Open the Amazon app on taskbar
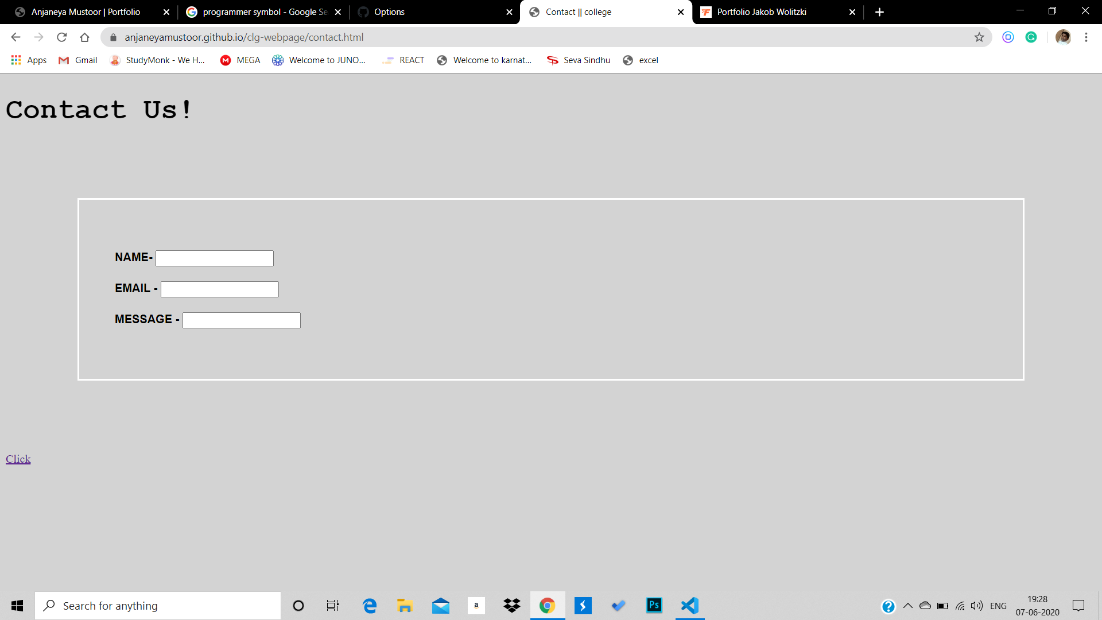The image size is (1102, 620). [476, 606]
